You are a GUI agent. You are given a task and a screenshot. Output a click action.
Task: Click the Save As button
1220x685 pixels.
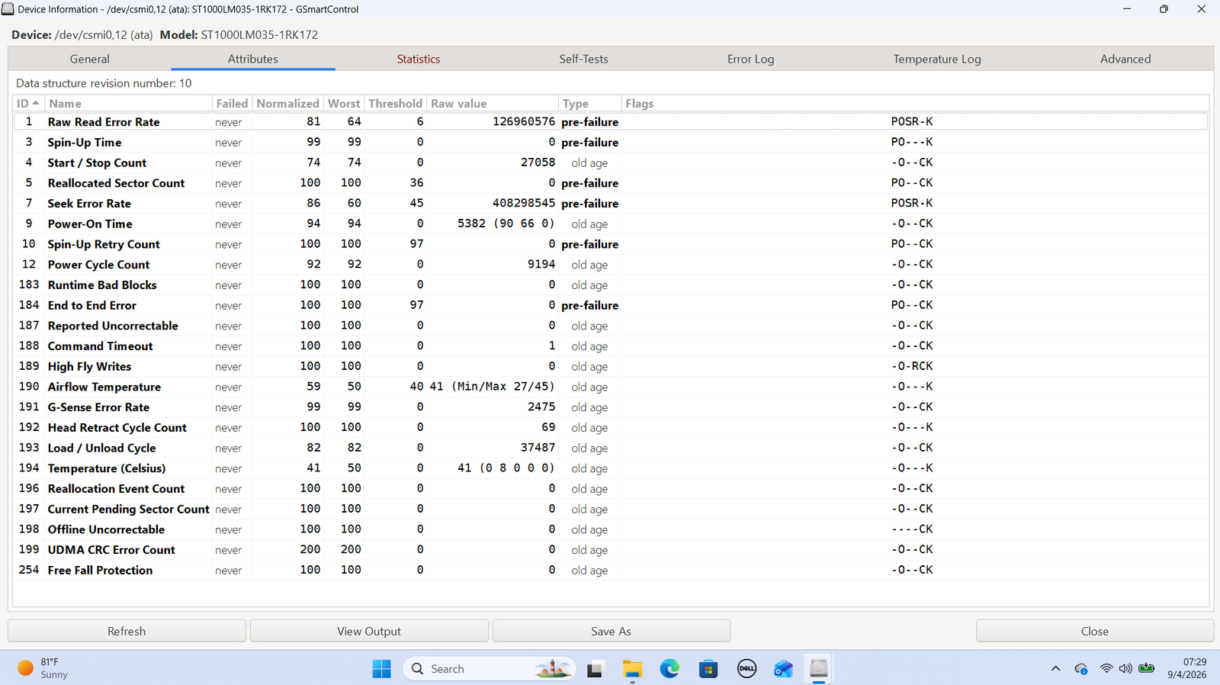pos(611,631)
